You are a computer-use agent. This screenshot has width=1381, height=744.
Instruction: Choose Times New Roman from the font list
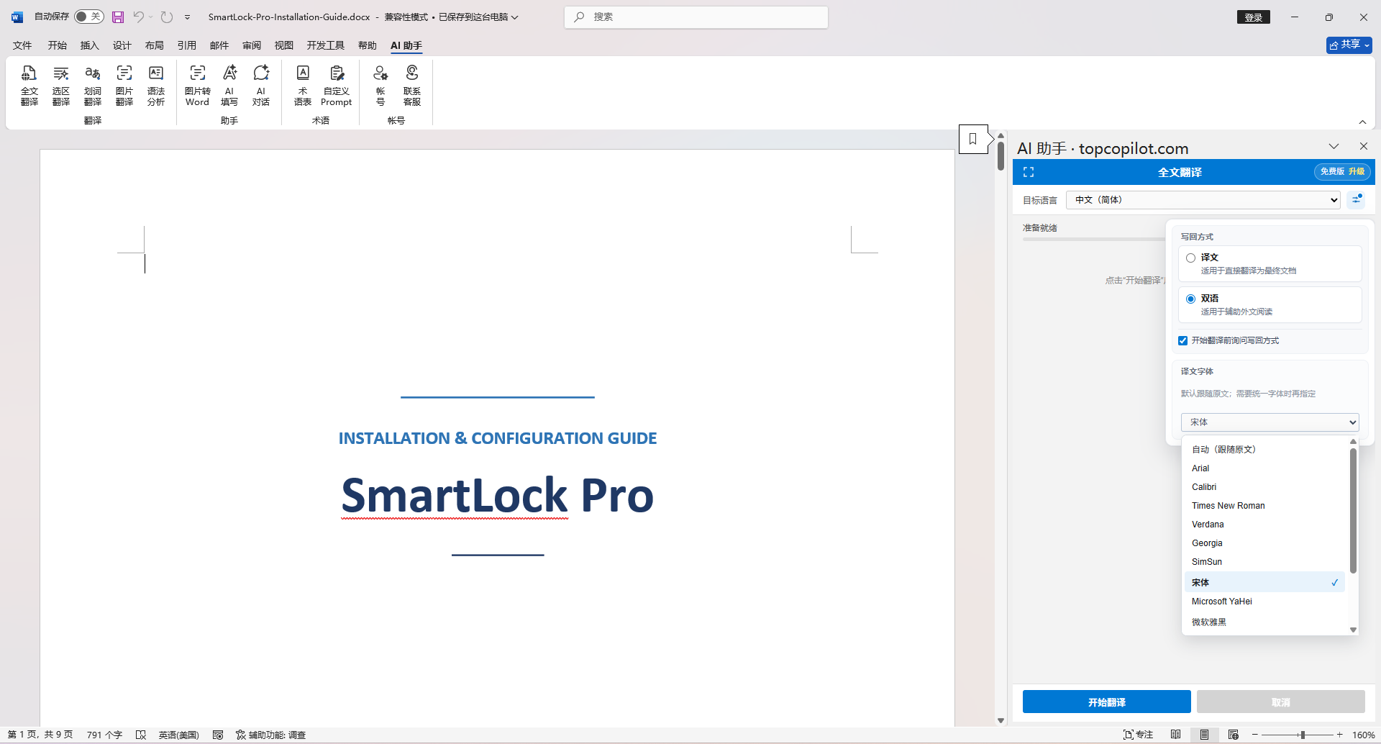1264,506
